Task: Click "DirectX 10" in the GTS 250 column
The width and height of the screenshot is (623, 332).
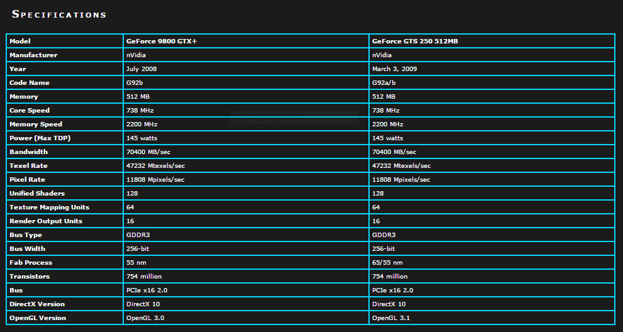Action: coord(389,304)
